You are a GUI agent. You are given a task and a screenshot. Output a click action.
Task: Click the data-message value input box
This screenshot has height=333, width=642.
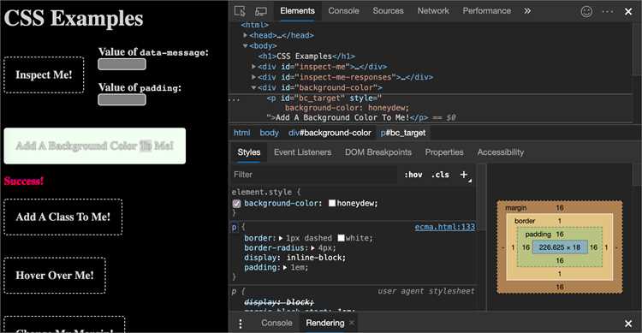point(122,64)
